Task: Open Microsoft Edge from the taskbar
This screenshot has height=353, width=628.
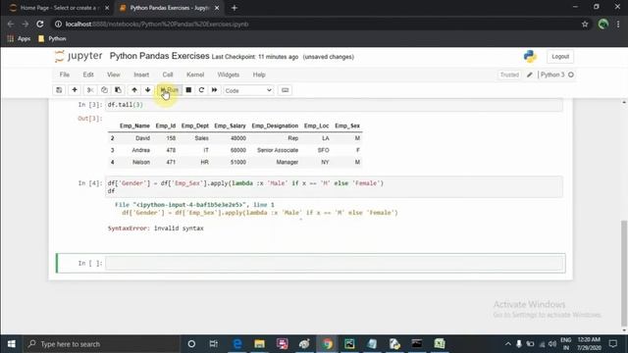Action: (237, 344)
